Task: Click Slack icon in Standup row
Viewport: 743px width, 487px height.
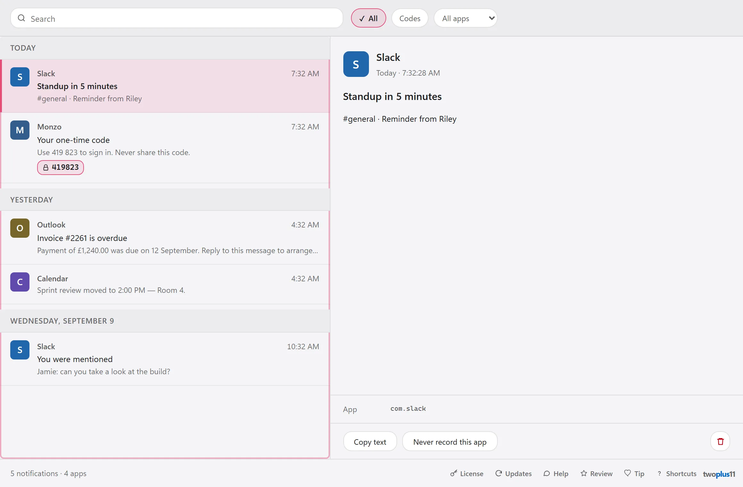Action: [x=20, y=77]
